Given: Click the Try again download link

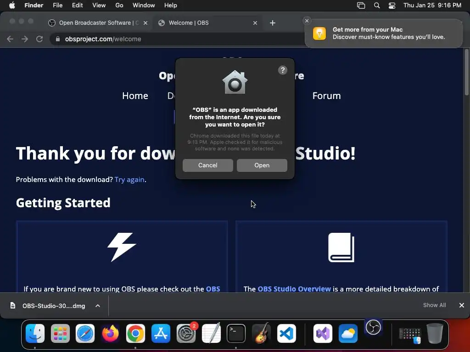Looking at the screenshot, I should click(129, 180).
